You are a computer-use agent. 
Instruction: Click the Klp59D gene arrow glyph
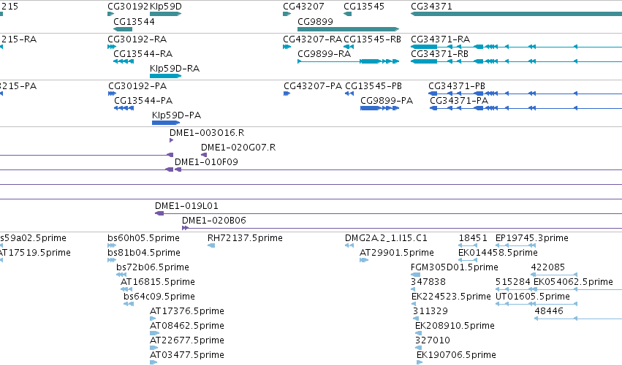point(165,14)
